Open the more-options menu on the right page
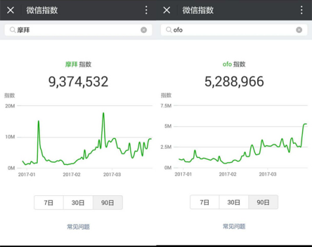Viewport: 312px width, 247px height. [x=302, y=10]
